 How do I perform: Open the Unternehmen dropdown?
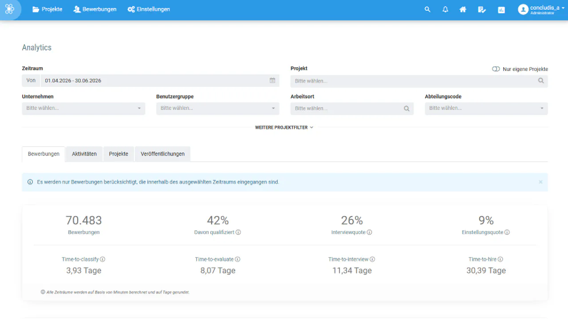coord(83,109)
